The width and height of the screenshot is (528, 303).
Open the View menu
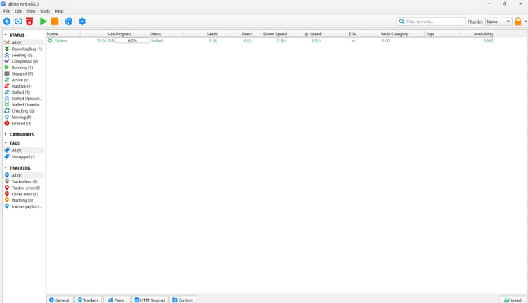pyautogui.click(x=31, y=11)
